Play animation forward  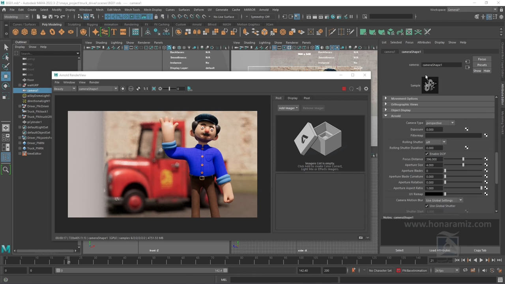pos(481,260)
